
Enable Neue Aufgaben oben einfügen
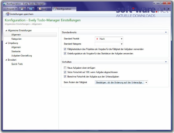click(x=65, y=68)
